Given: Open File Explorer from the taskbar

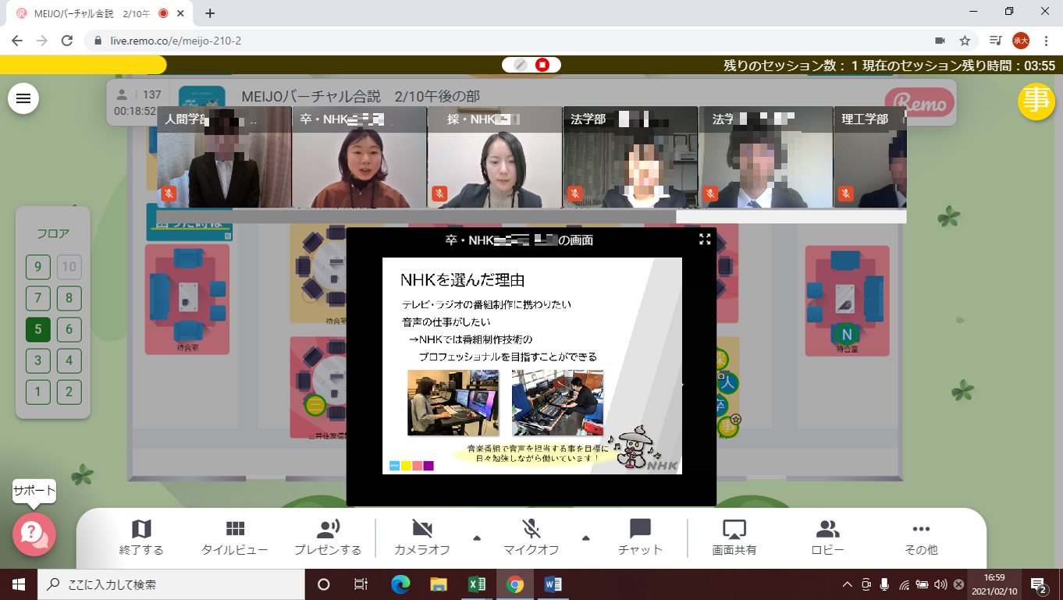Looking at the screenshot, I should [x=439, y=584].
